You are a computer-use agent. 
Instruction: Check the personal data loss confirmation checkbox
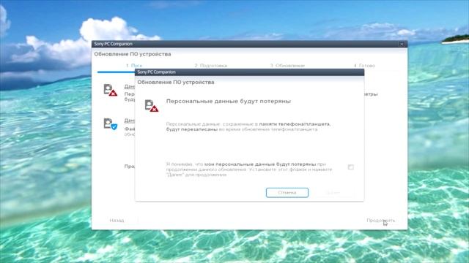click(x=350, y=167)
